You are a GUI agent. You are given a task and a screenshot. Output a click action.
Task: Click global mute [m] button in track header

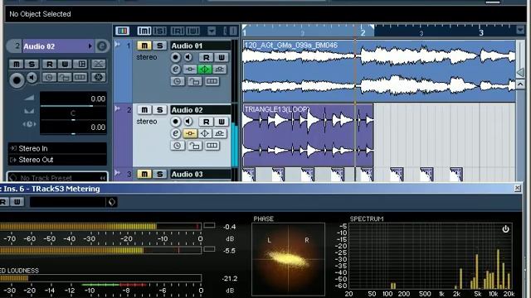pyautogui.click(x=144, y=31)
